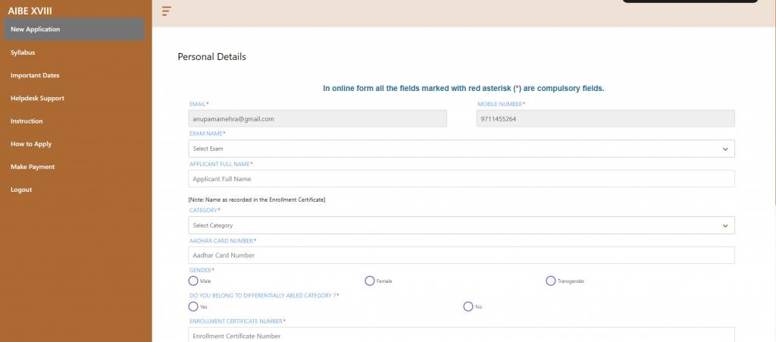Click the Exam Name dropdown chevron arrow
The height and width of the screenshot is (342, 776).
725,149
